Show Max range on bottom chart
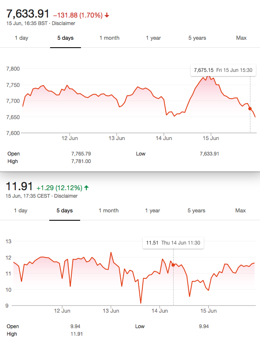The width and height of the screenshot is (260, 339). [x=240, y=210]
